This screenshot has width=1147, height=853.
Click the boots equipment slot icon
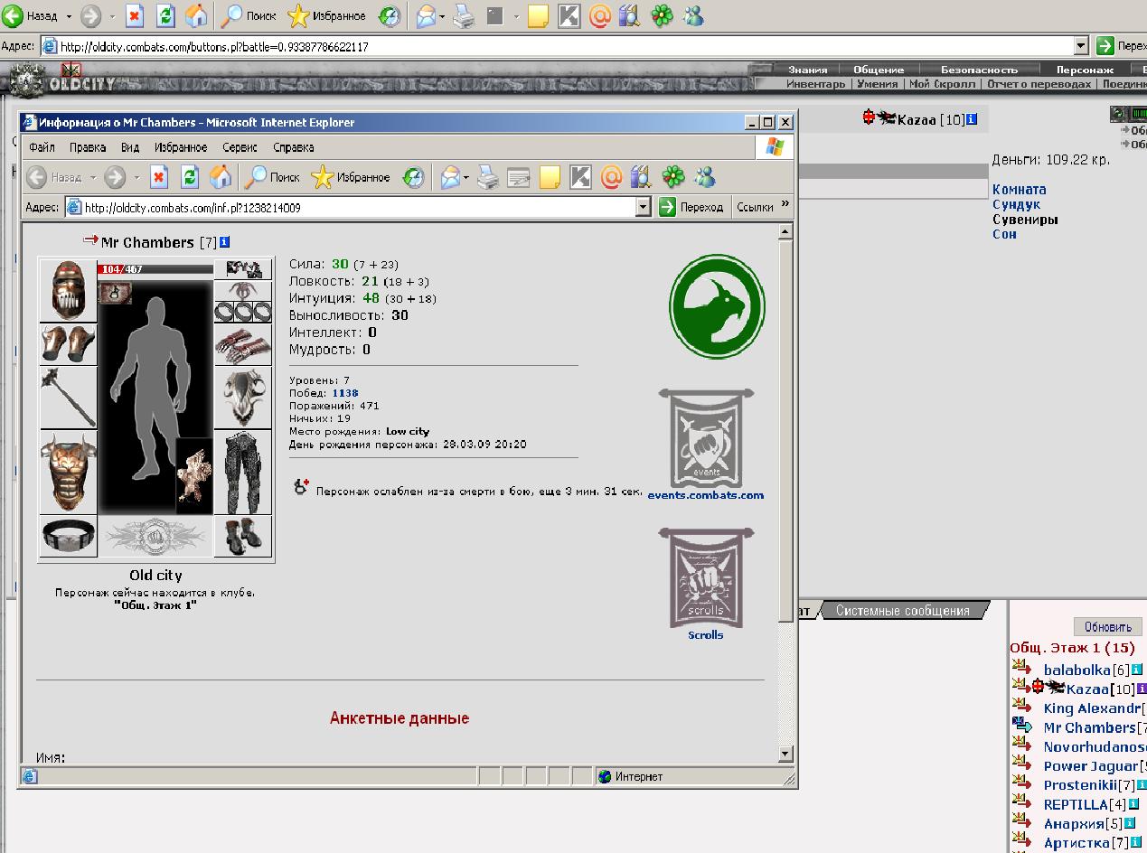coord(243,536)
